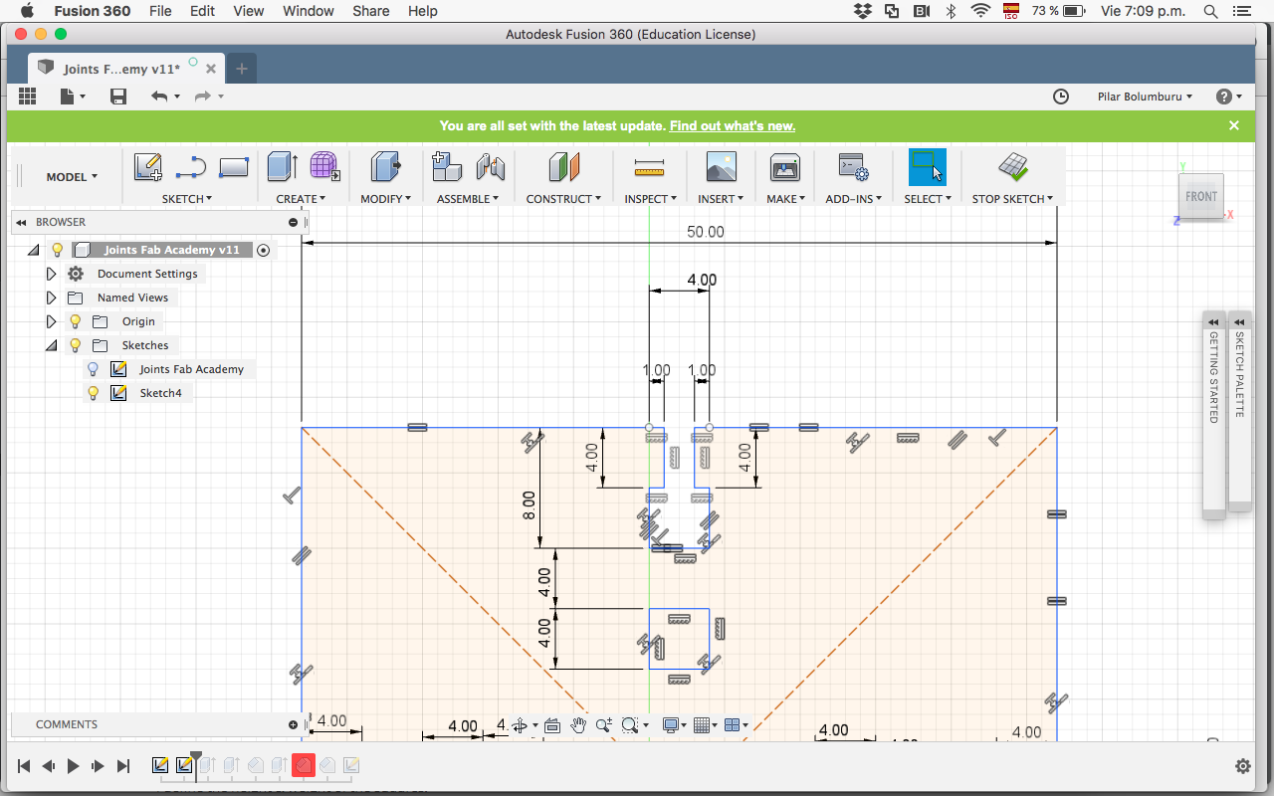Select the New Component assemble icon
1274x796 pixels.
[x=447, y=167]
